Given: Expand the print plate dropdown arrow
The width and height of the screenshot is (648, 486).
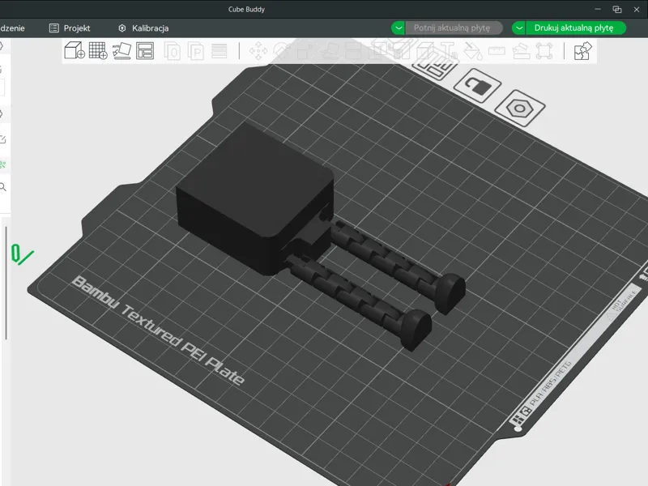Looking at the screenshot, I should pos(519,28).
